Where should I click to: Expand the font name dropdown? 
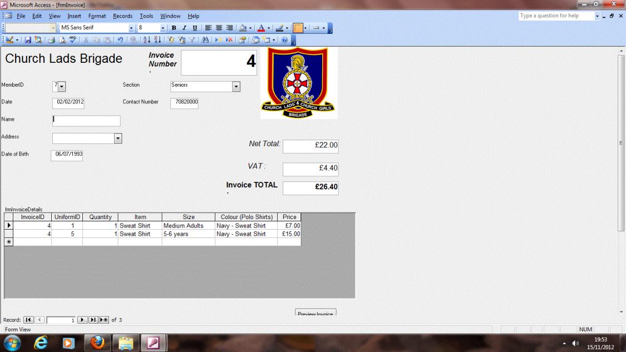[x=131, y=28]
